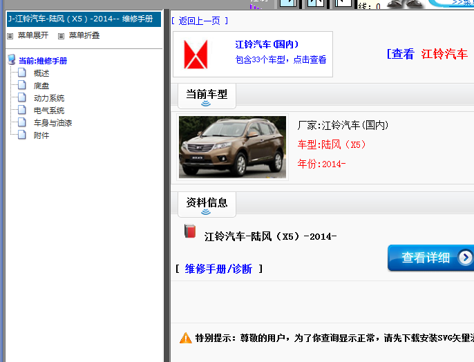Click the blue title bar of the tree panel

tap(84, 19)
